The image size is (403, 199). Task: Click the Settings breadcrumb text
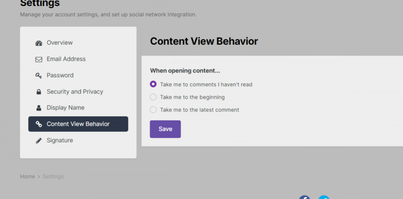click(53, 176)
